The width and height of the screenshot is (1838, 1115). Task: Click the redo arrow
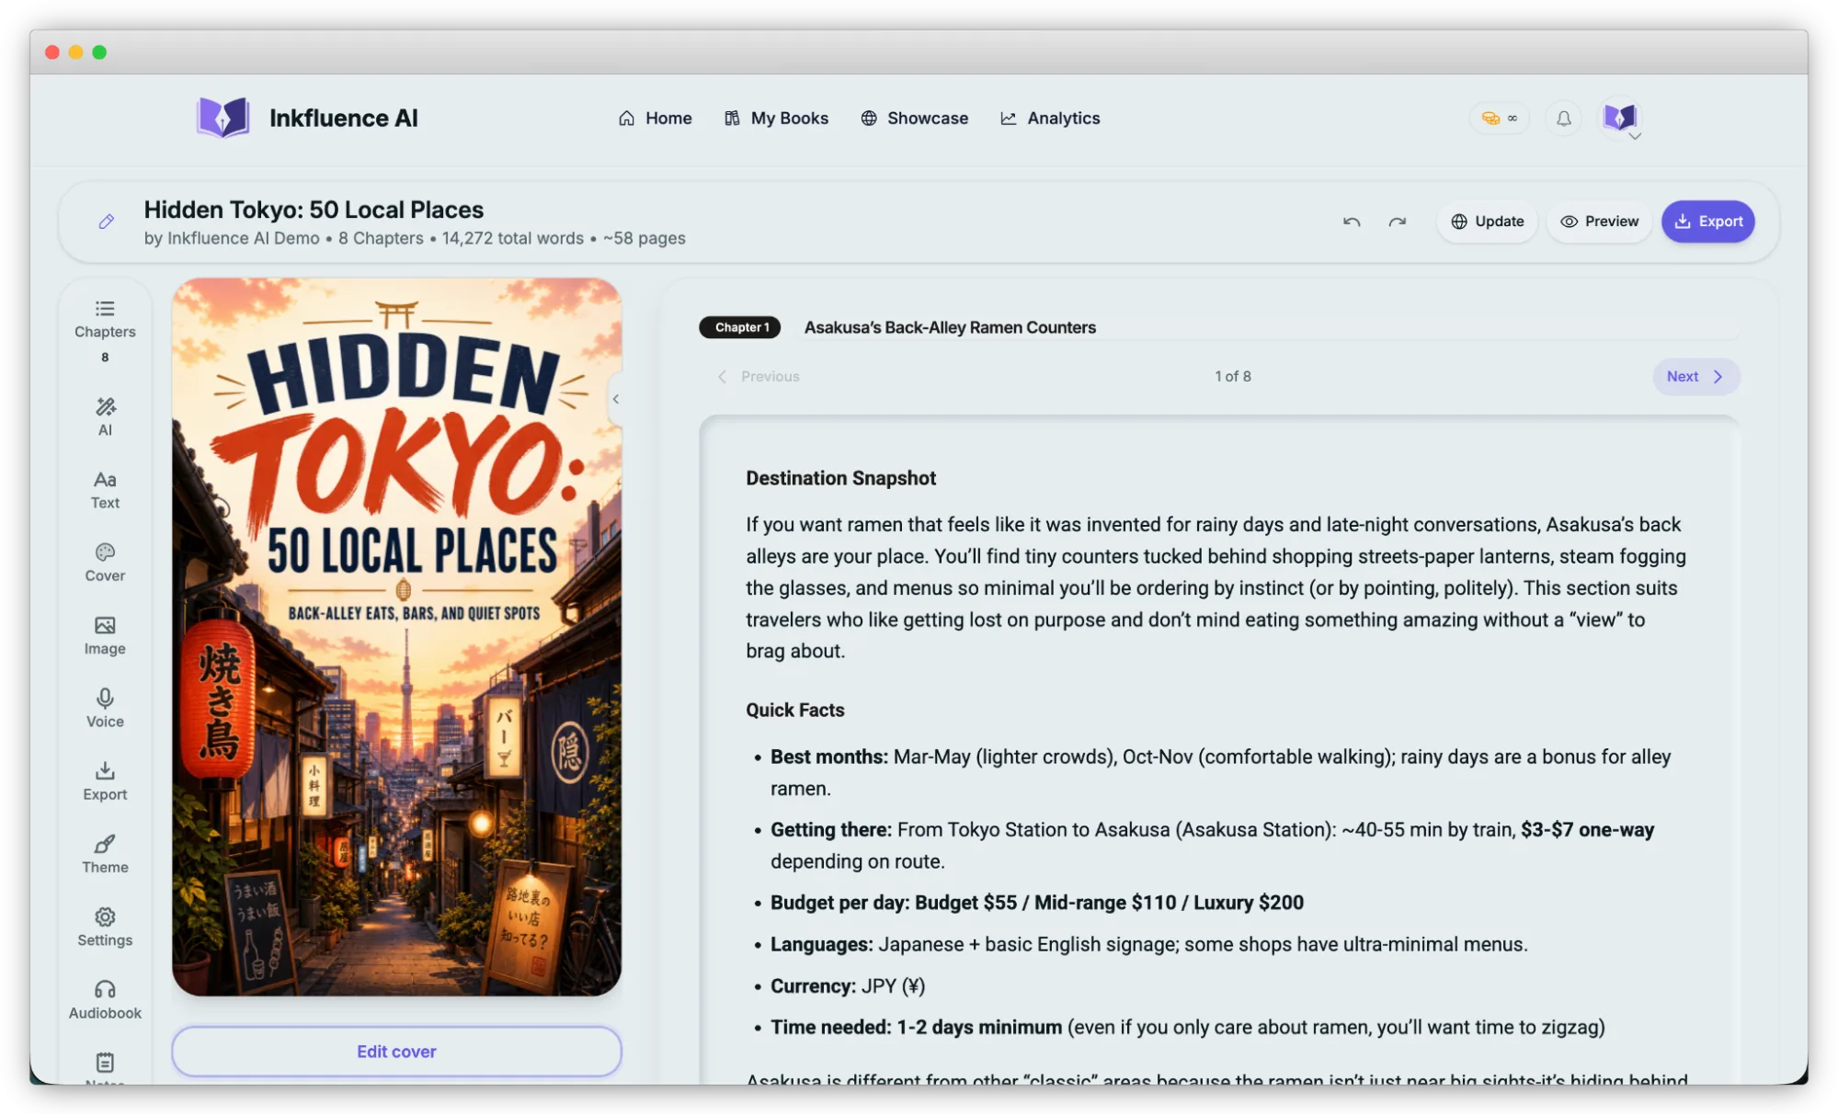(x=1397, y=222)
